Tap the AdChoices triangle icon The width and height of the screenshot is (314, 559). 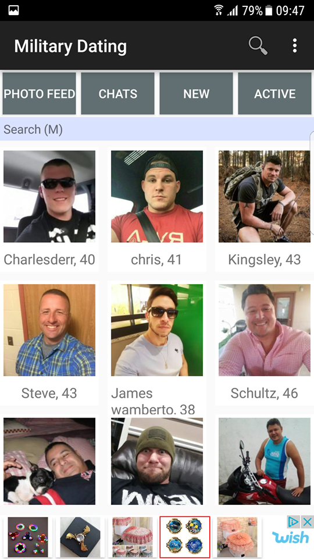click(x=293, y=522)
